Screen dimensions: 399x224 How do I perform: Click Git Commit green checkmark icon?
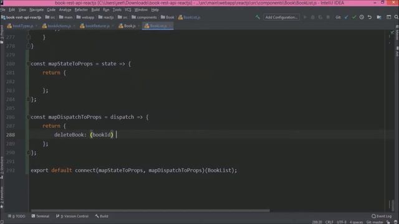point(354,17)
